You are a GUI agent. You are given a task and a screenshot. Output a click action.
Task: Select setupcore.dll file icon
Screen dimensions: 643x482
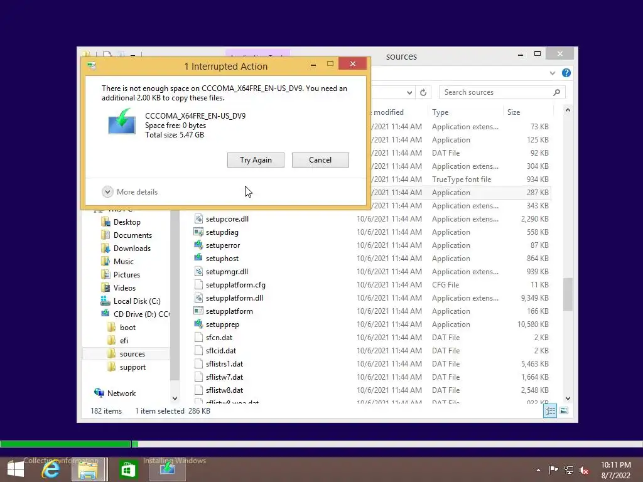[x=198, y=219]
